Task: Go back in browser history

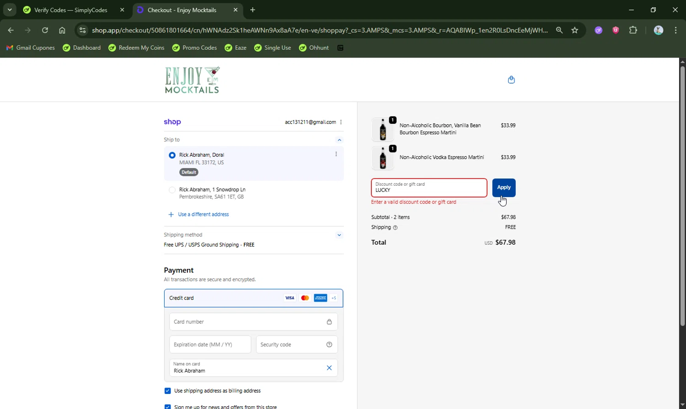Action: click(x=11, y=30)
